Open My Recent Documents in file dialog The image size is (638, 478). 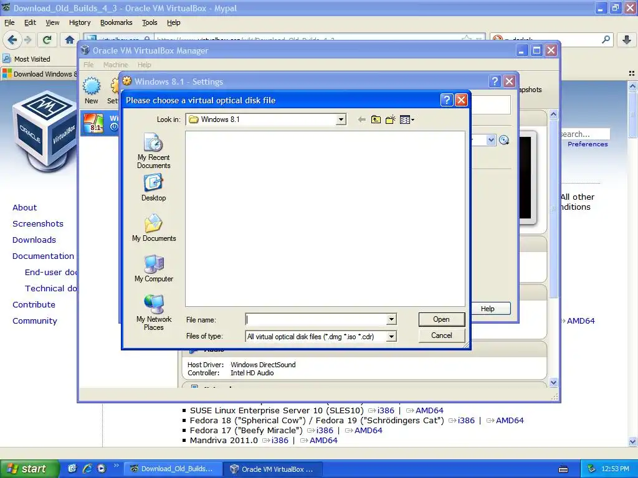pyautogui.click(x=153, y=151)
